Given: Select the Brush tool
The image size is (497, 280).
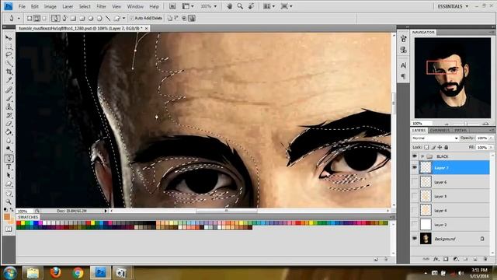Looking at the screenshot, I should click(9, 98).
